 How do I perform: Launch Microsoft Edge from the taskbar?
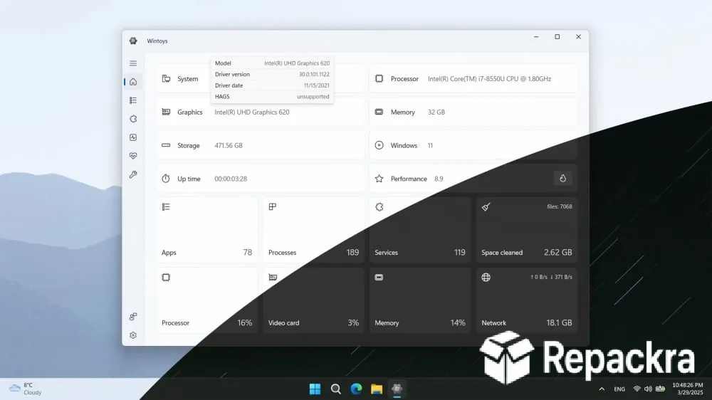[357, 389]
